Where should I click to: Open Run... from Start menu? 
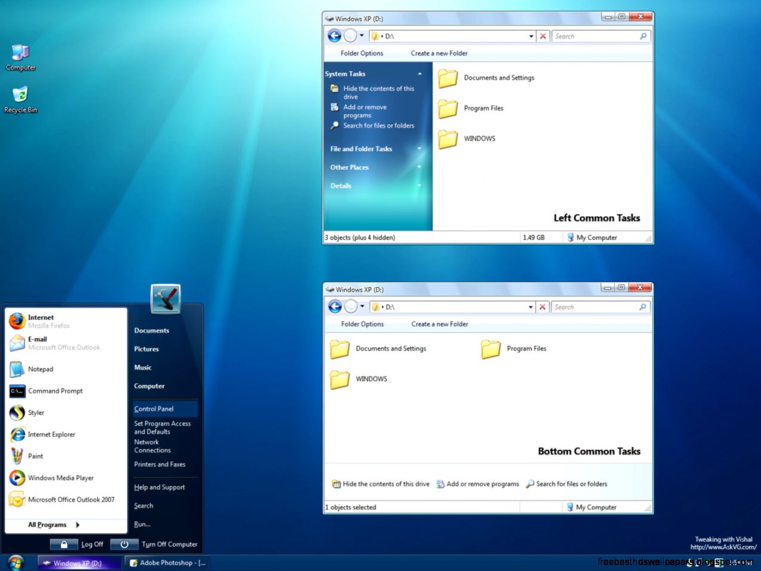click(x=142, y=524)
